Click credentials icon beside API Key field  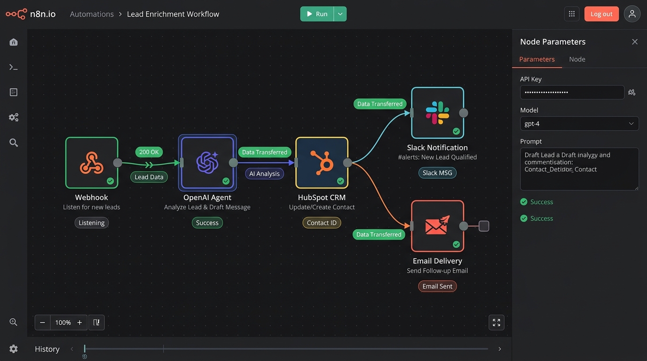click(x=631, y=92)
